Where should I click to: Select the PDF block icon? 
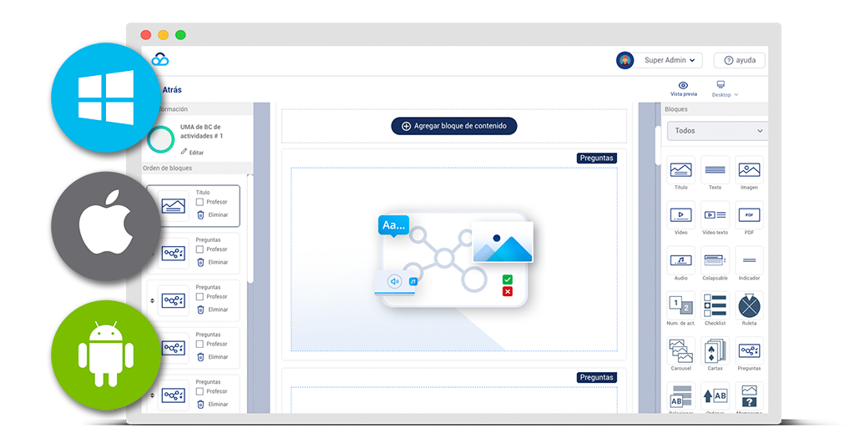749,215
